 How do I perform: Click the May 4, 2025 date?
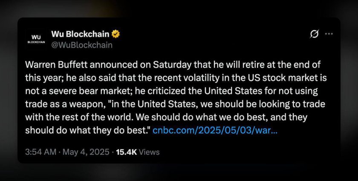point(86,152)
